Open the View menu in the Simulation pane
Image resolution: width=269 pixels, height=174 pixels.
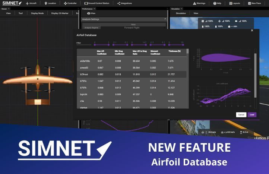[196, 13]
